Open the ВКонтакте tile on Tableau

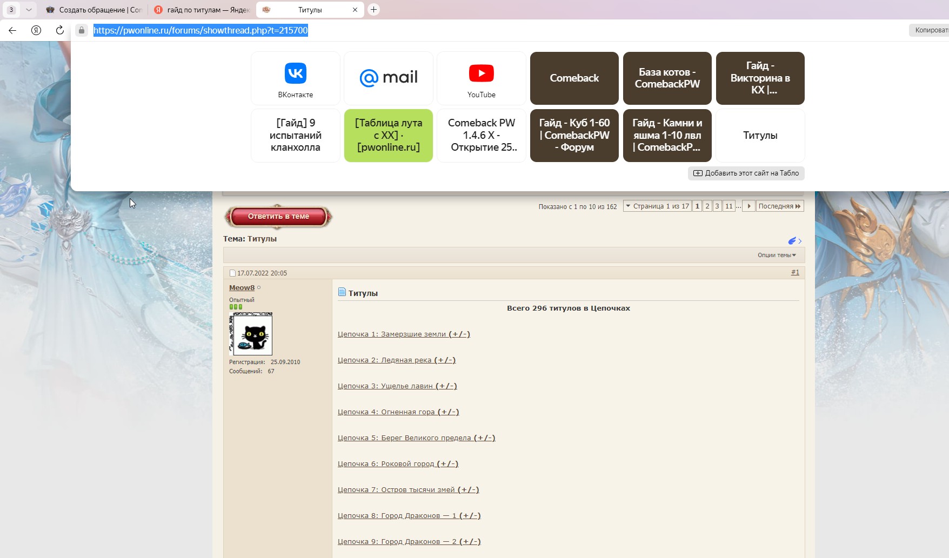pyautogui.click(x=296, y=78)
